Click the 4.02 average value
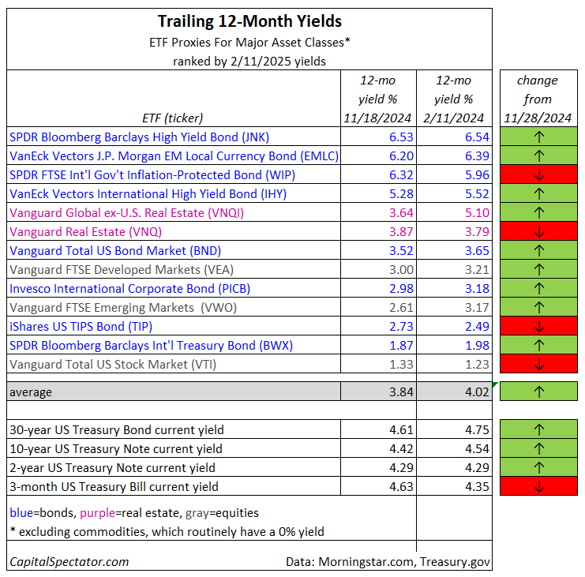 [x=476, y=392]
